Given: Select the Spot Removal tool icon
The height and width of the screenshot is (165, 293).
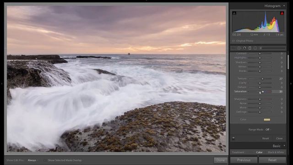Looking at the screenshot, I should 239,48.
